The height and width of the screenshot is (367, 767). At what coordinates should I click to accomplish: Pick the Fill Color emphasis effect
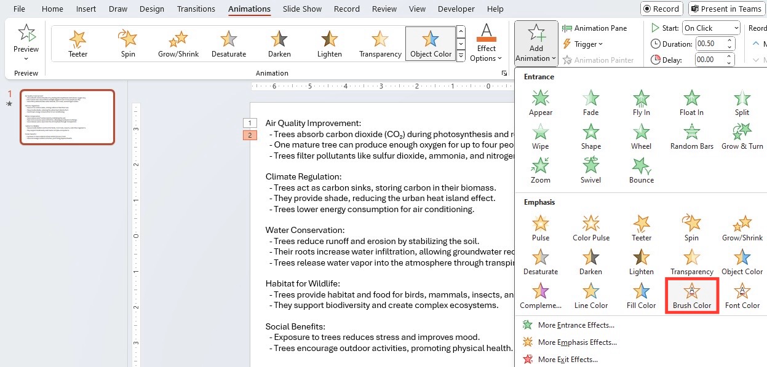tap(641, 296)
